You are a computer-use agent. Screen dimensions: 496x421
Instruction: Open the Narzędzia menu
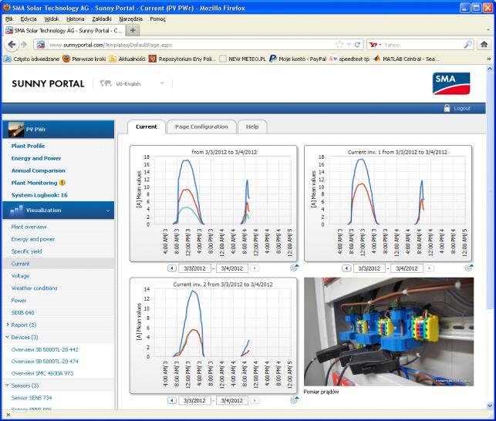tap(130, 19)
